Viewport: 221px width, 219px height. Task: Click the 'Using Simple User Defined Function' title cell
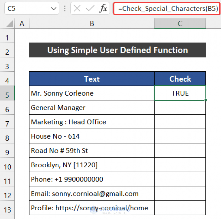click(x=117, y=50)
